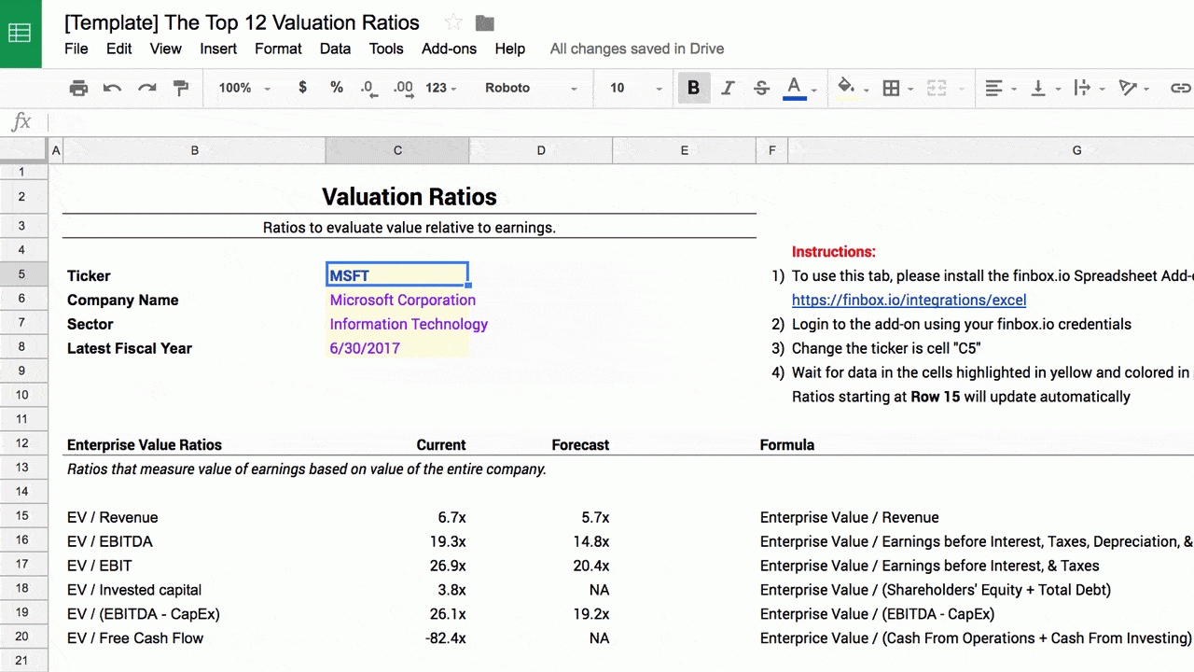Open the Format menu

(278, 49)
